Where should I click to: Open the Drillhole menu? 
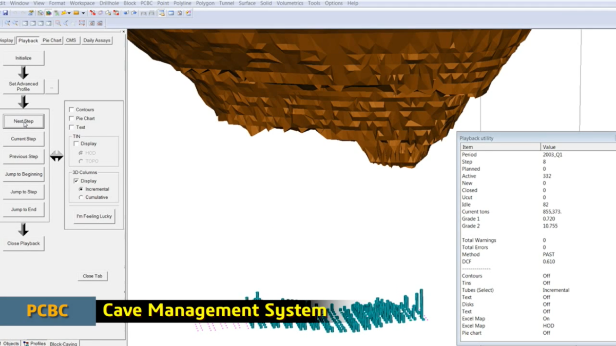pyautogui.click(x=109, y=3)
